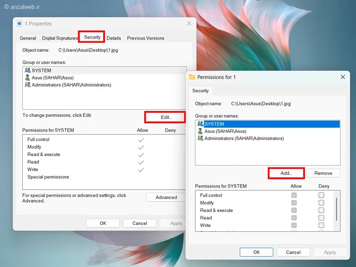Screen dimensions: 356x267
Task: Select Administrators in 1 Properties list
Action: coord(105,85)
